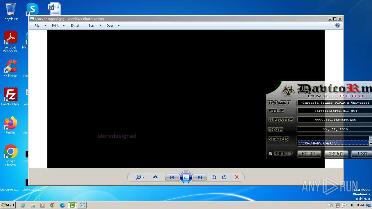Open the Action Center flag icon
Screen dimensions: 372x209
point(344,205)
